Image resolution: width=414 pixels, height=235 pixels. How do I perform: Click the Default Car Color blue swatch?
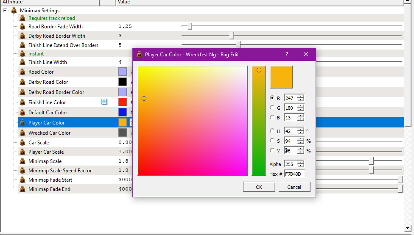[123, 112]
